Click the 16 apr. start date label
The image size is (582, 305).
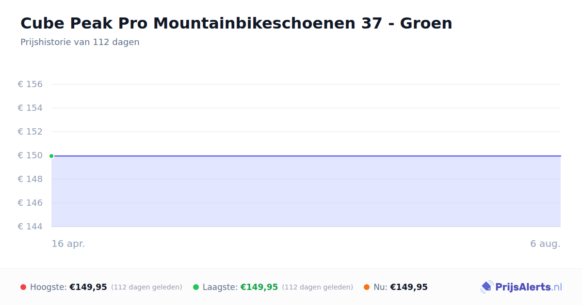pos(68,244)
